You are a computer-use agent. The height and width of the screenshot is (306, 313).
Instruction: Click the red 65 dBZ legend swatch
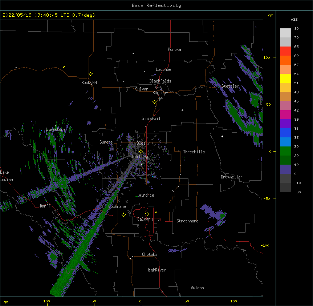tap(285, 51)
